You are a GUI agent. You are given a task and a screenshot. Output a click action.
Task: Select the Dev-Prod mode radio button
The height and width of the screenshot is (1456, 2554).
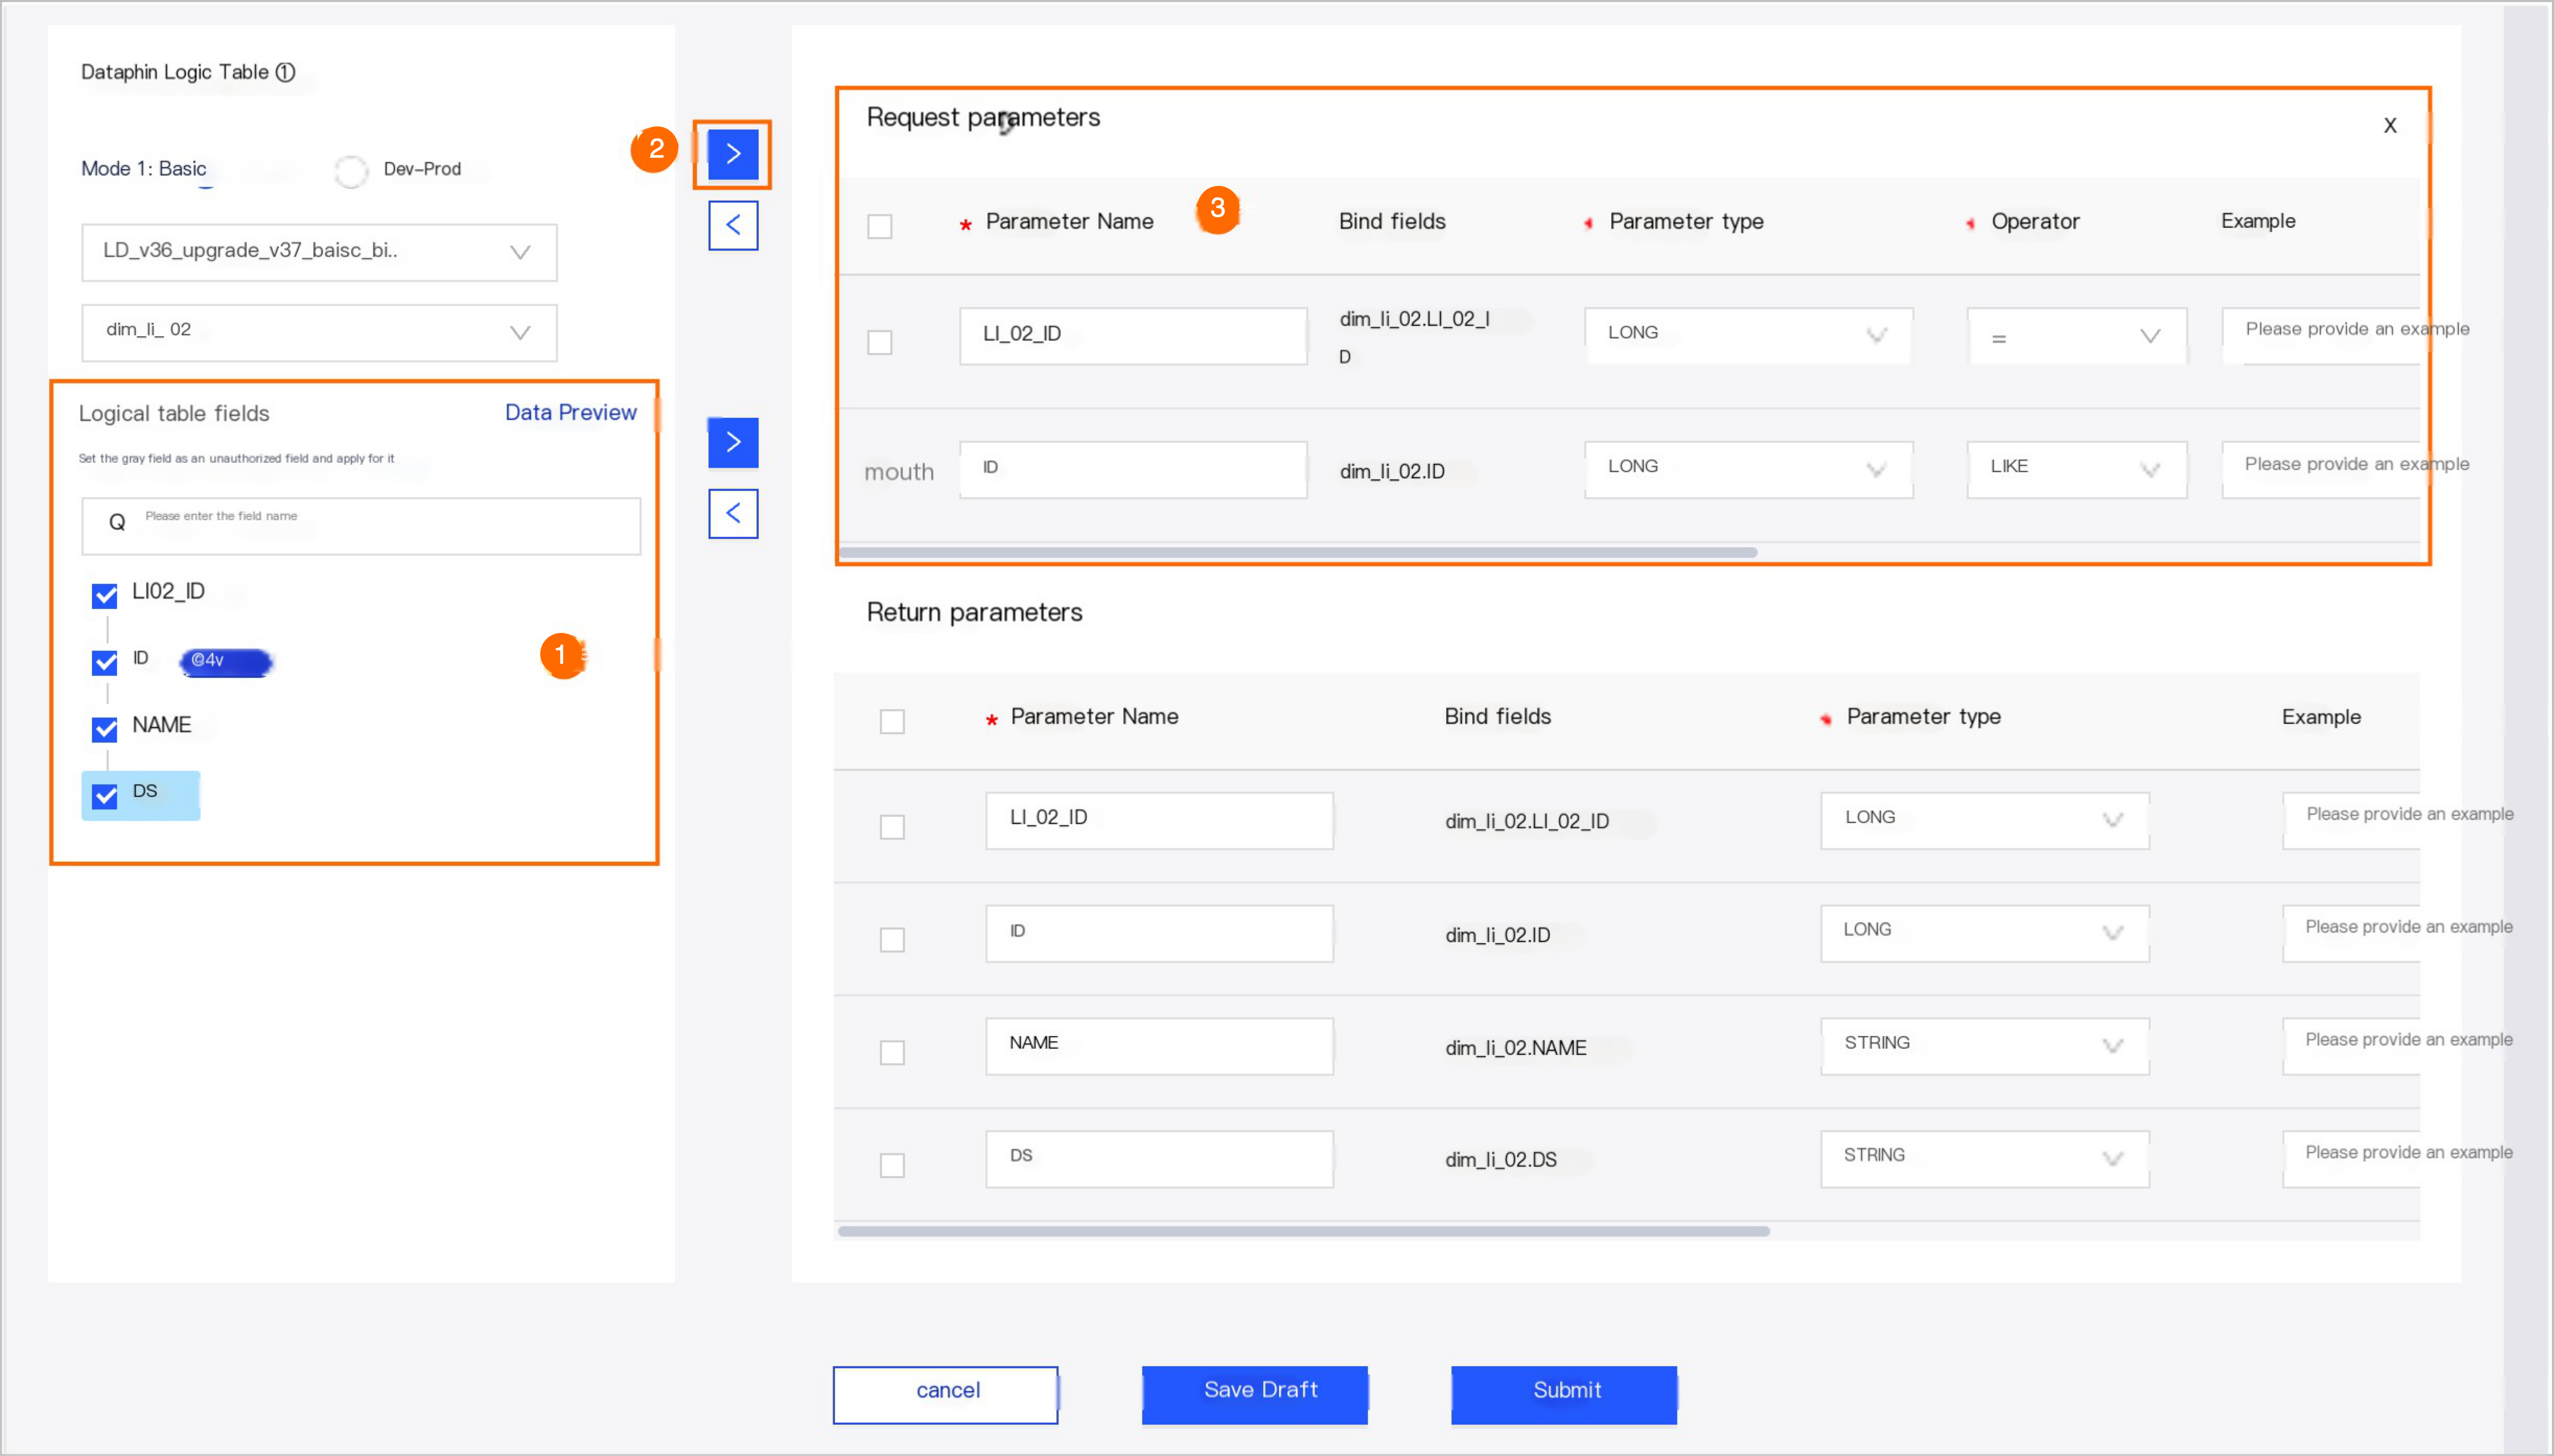pyautogui.click(x=351, y=170)
